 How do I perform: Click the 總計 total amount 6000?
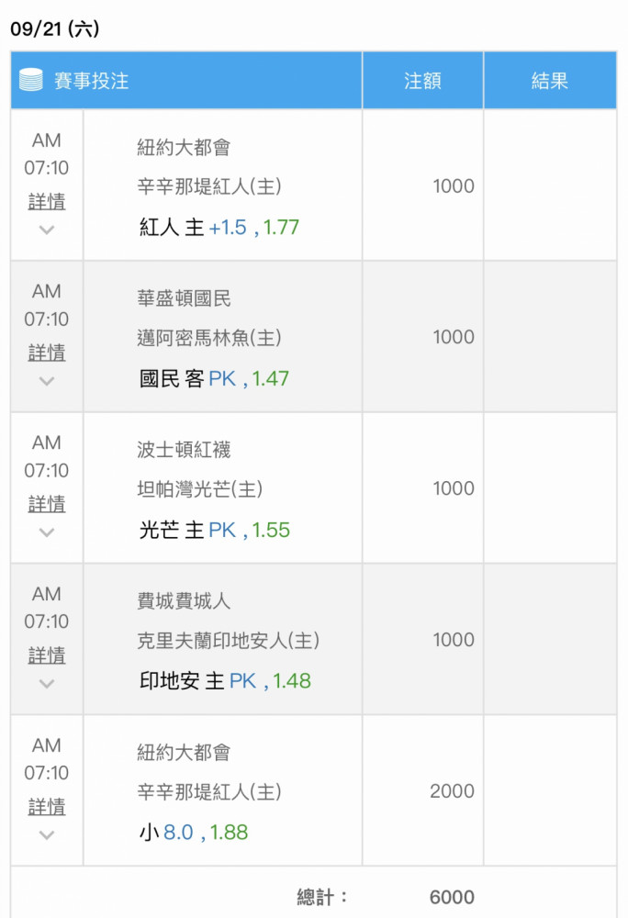pos(452,897)
